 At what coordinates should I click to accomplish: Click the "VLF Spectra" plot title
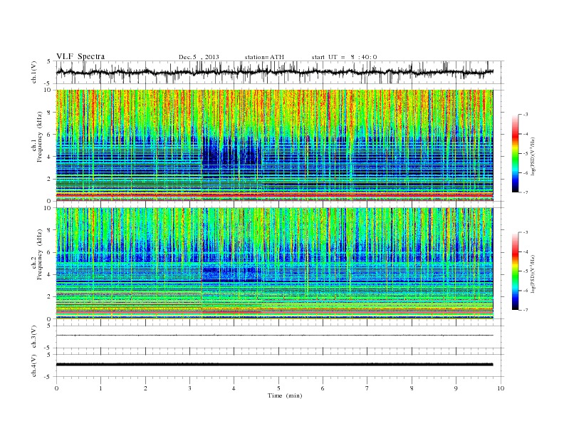pos(80,56)
